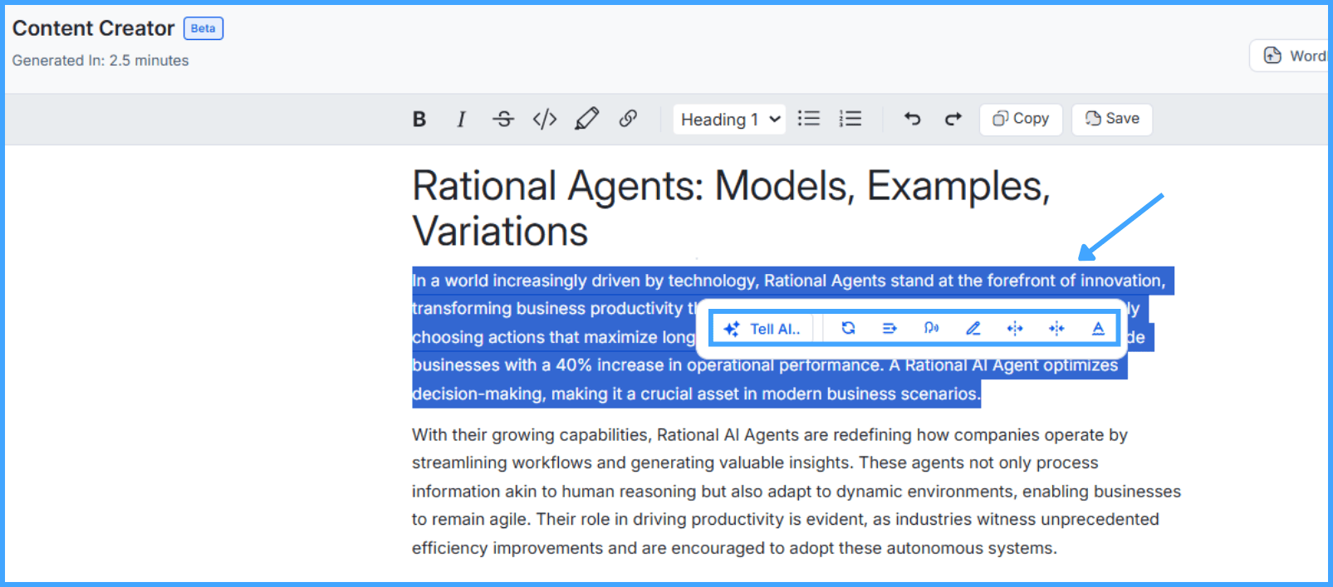Regenerate the selected text with refresh icon
The height and width of the screenshot is (587, 1333).
tap(848, 329)
